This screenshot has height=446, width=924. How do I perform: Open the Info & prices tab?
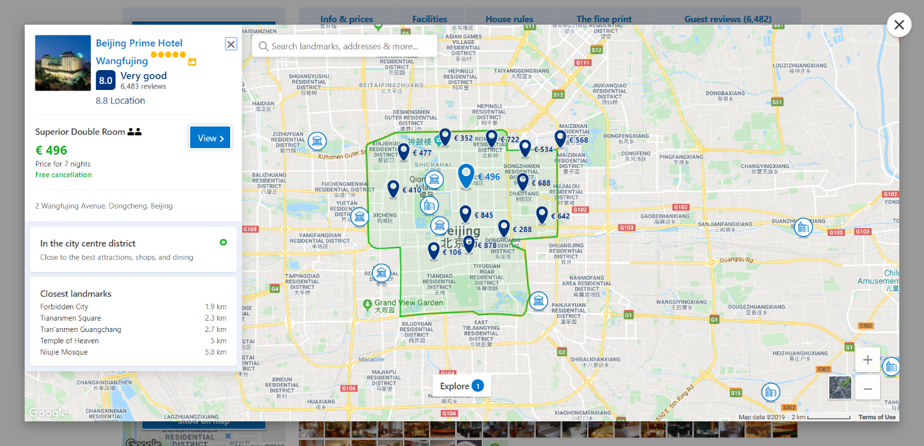pyautogui.click(x=347, y=19)
